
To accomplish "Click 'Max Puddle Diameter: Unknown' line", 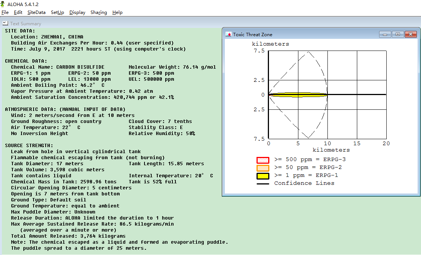I will [x=53, y=212].
